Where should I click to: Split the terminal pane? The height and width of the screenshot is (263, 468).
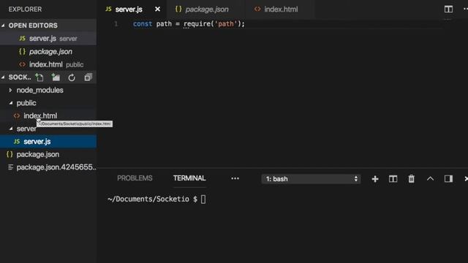pos(393,179)
